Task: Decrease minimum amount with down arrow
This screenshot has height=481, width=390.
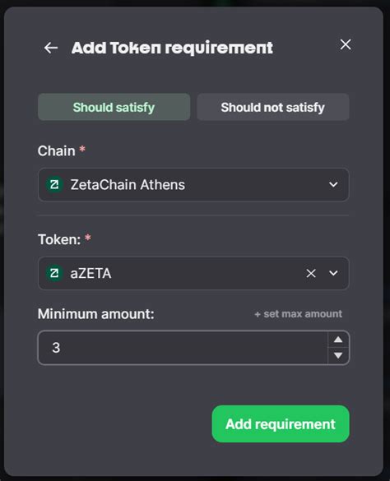Action: click(x=338, y=355)
